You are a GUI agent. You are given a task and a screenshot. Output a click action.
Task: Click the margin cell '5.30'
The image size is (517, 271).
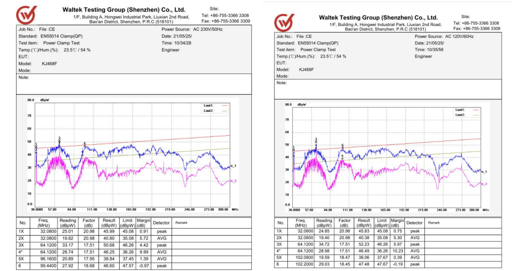click(x=398, y=238)
